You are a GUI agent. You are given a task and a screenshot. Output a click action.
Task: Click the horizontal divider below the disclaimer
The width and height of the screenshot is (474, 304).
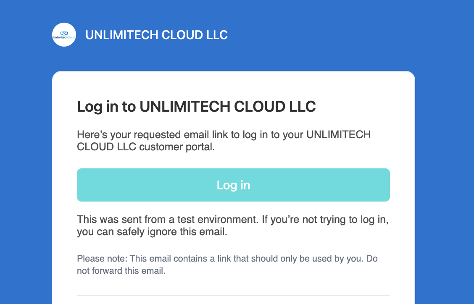tap(233, 296)
